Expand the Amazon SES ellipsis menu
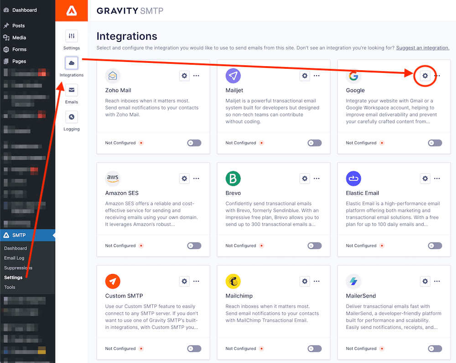Viewport: 456px width, 363px height. 196,178
